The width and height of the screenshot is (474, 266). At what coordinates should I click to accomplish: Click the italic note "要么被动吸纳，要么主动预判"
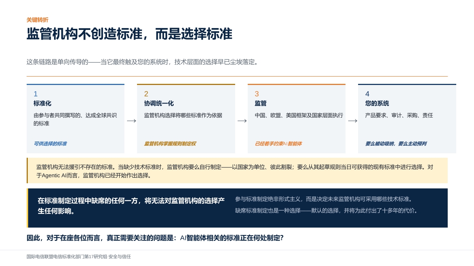point(396,144)
